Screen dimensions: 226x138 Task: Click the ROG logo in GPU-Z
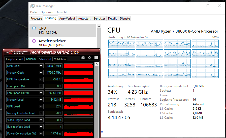coord(10,52)
